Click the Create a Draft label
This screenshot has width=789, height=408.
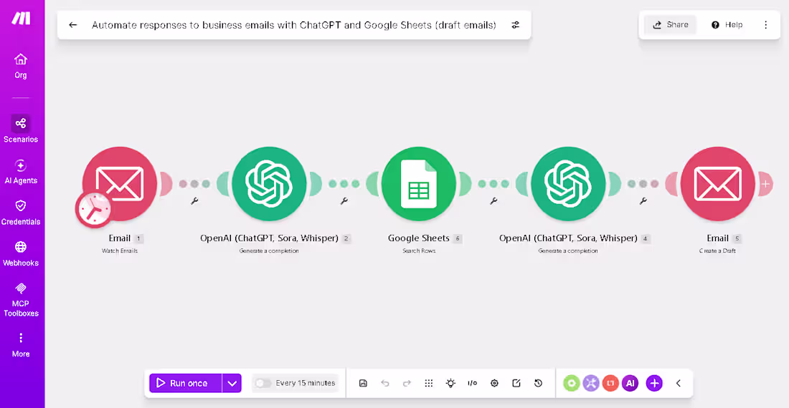pos(717,251)
